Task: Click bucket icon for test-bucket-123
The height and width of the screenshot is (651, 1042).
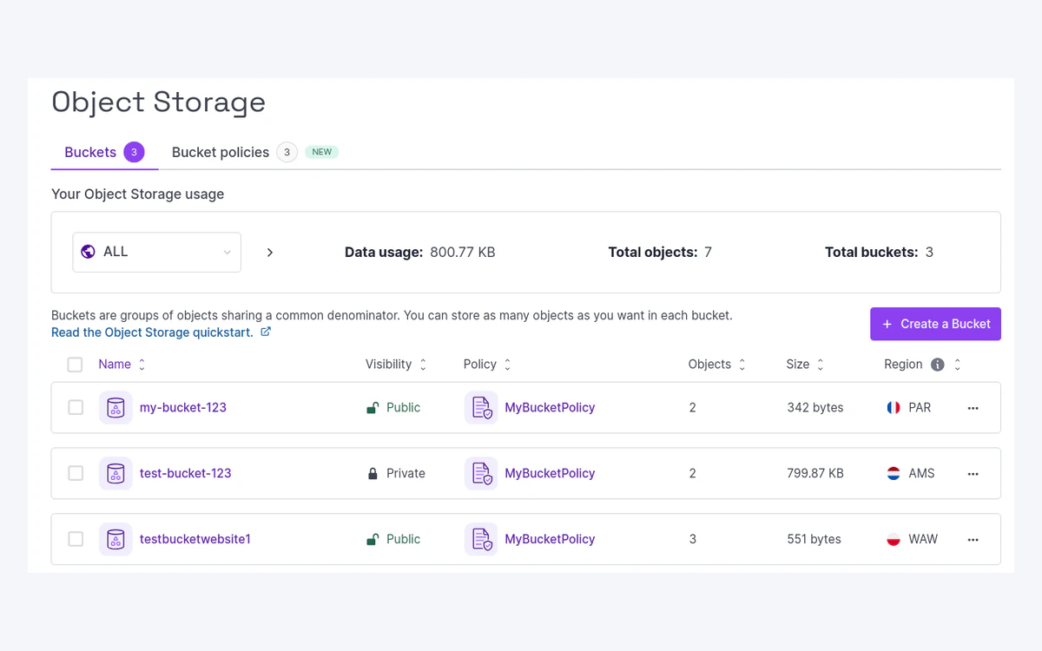Action: pyautogui.click(x=115, y=474)
